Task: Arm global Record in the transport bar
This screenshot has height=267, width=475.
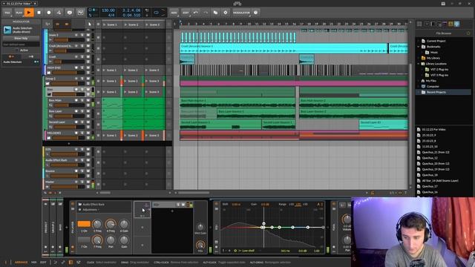Action: (x=49, y=13)
